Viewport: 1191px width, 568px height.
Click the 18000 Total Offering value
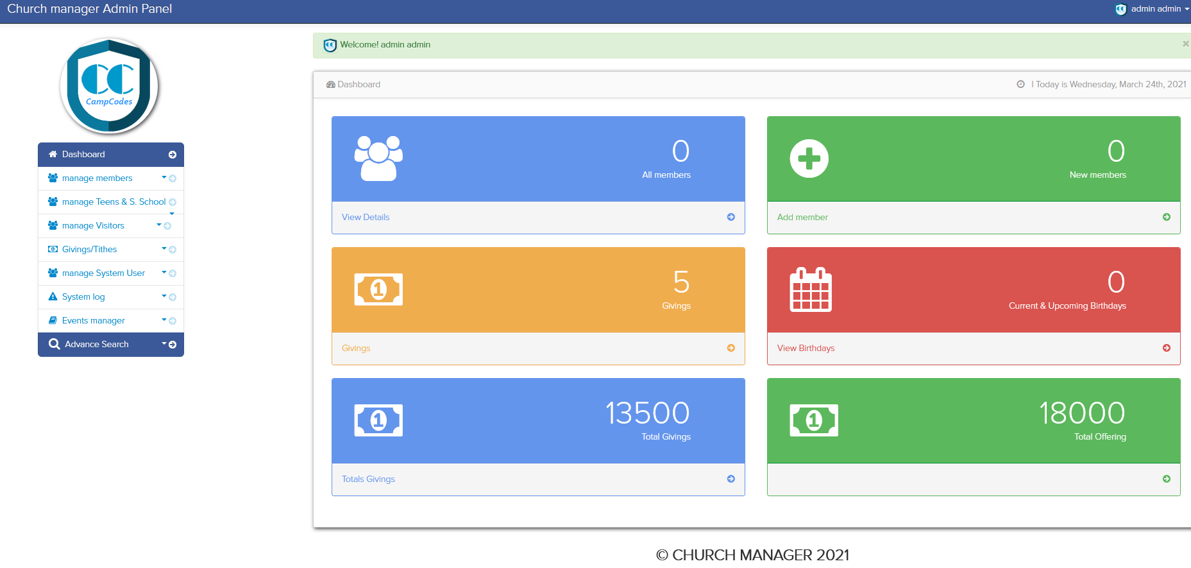pos(1082,413)
